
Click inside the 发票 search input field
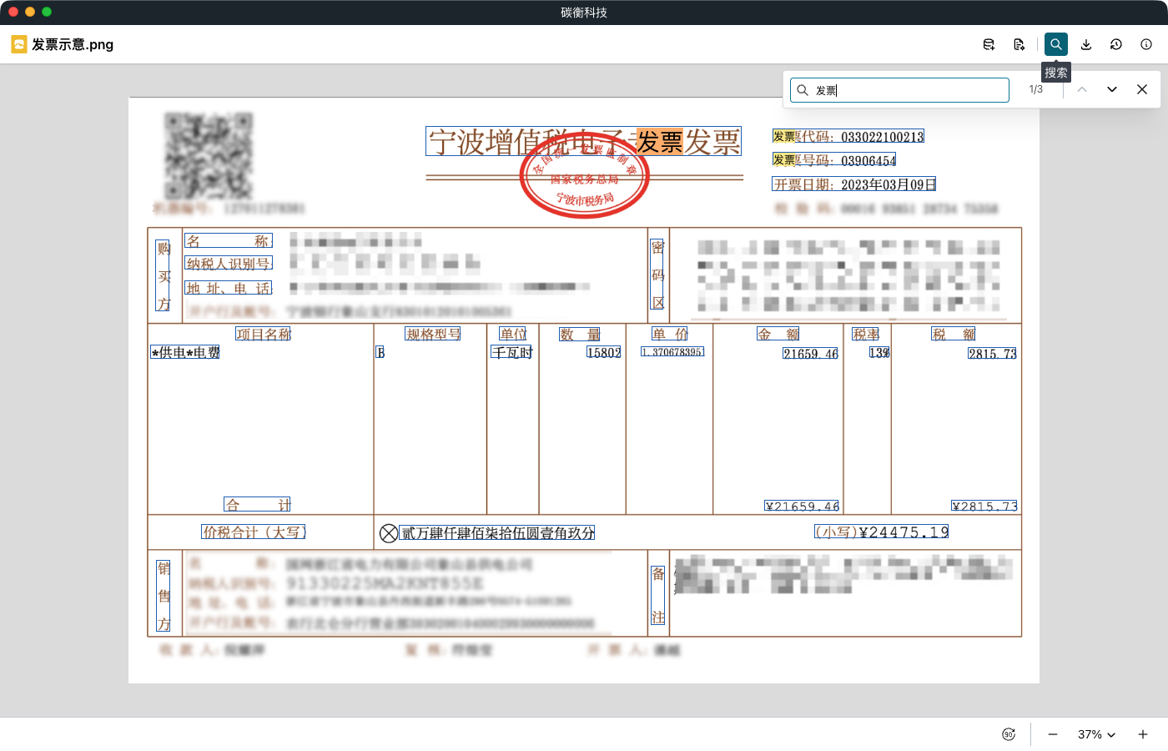tap(901, 89)
